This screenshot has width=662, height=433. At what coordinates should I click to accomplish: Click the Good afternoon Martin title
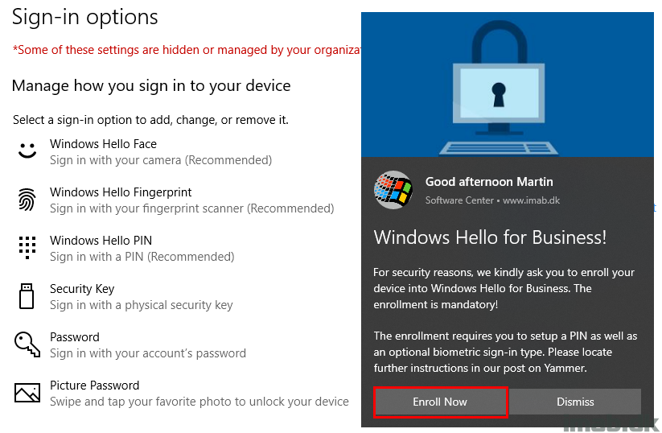click(x=489, y=182)
